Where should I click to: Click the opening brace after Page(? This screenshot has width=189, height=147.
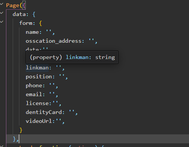tap(24, 6)
